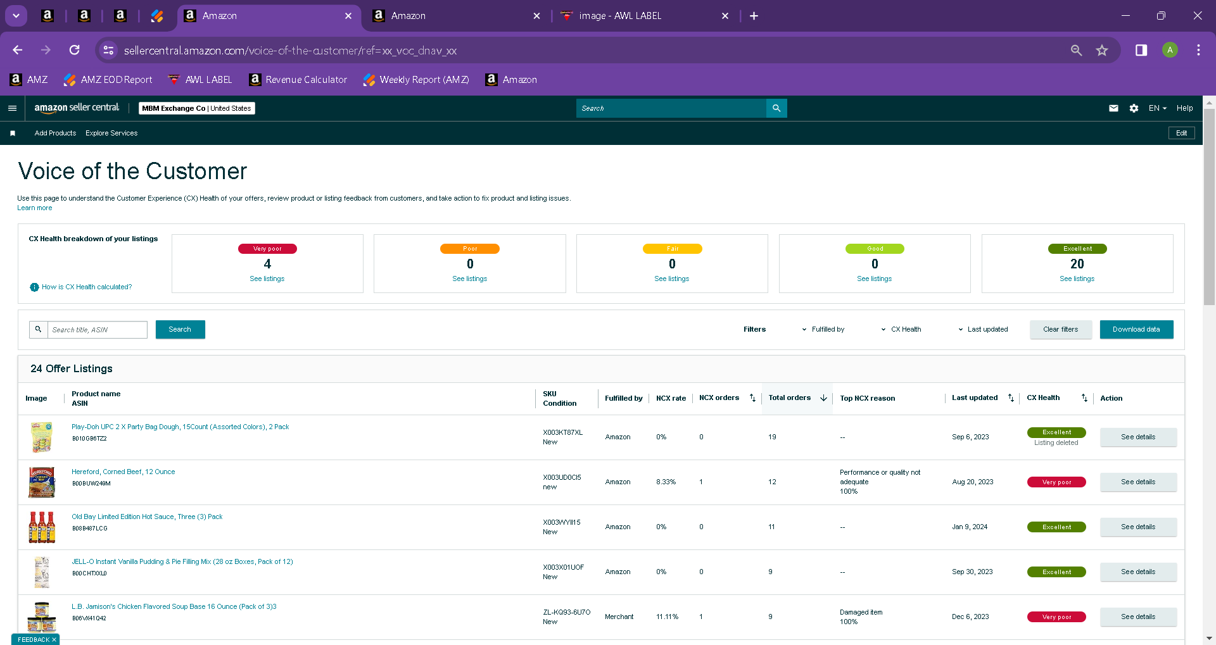This screenshot has height=645, width=1216.
Task: Click the top search magnifier button
Action: 776,108
